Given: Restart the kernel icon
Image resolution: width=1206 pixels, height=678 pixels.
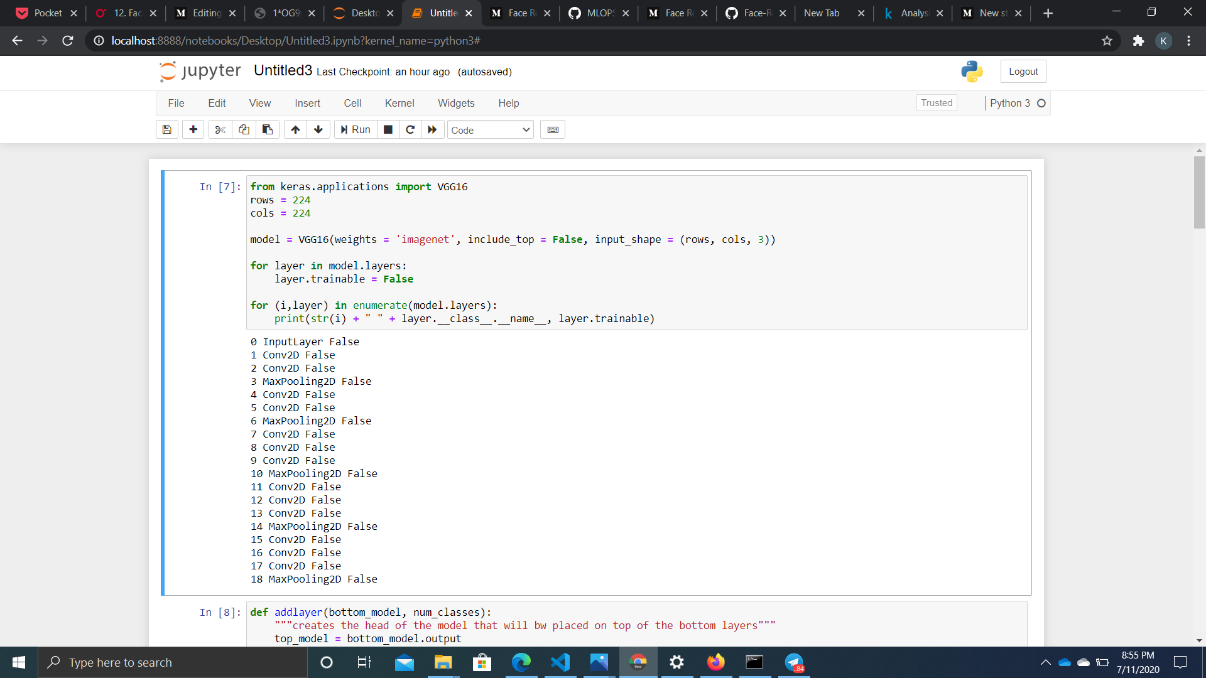Looking at the screenshot, I should (x=410, y=130).
